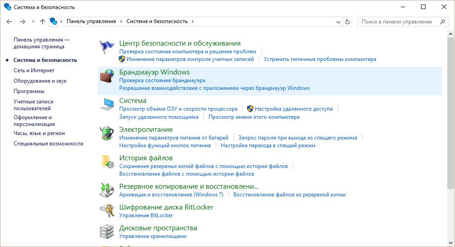The height and width of the screenshot is (247, 455).
Task: Expand chevron after Система и безопасность breadcrumb
Action: tap(193, 21)
